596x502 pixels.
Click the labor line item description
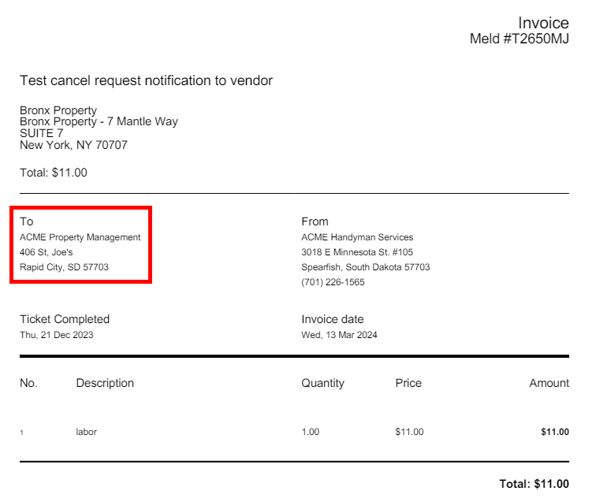86,432
